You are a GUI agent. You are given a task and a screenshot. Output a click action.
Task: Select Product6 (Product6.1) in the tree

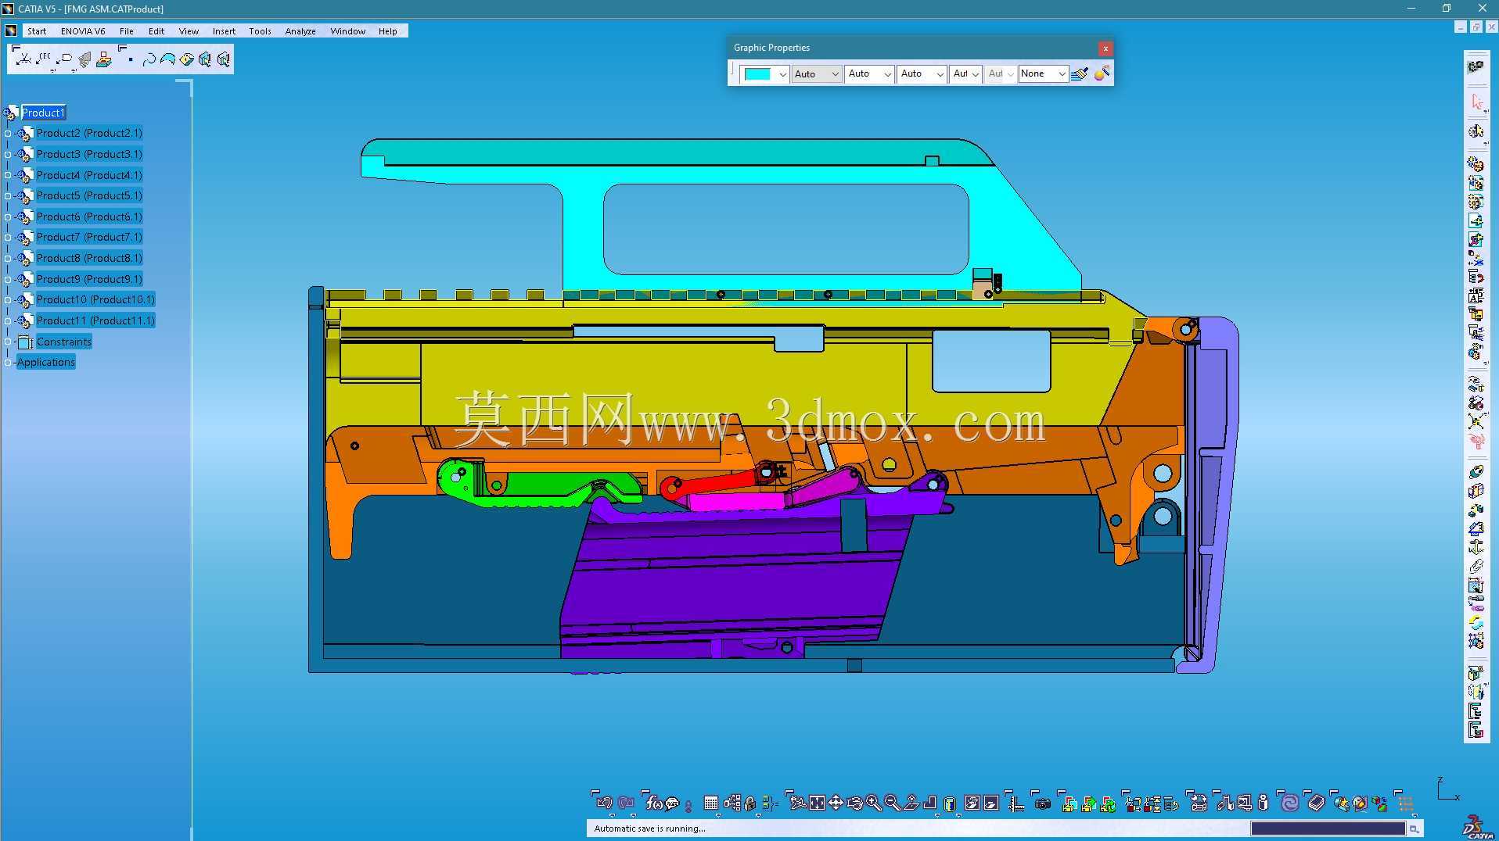(x=89, y=217)
